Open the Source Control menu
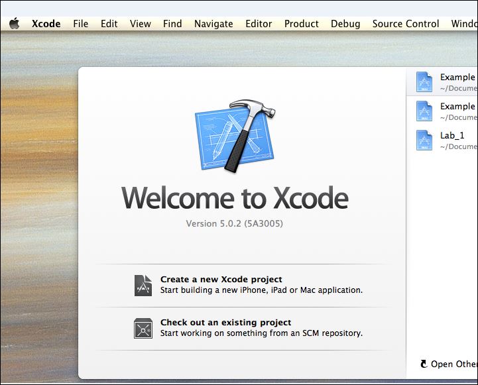 point(406,24)
